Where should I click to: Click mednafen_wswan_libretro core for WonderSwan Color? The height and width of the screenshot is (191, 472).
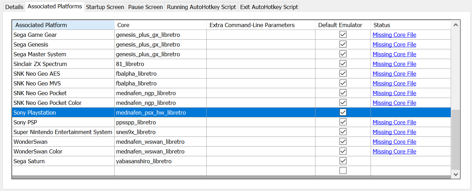tap(160, 151)
